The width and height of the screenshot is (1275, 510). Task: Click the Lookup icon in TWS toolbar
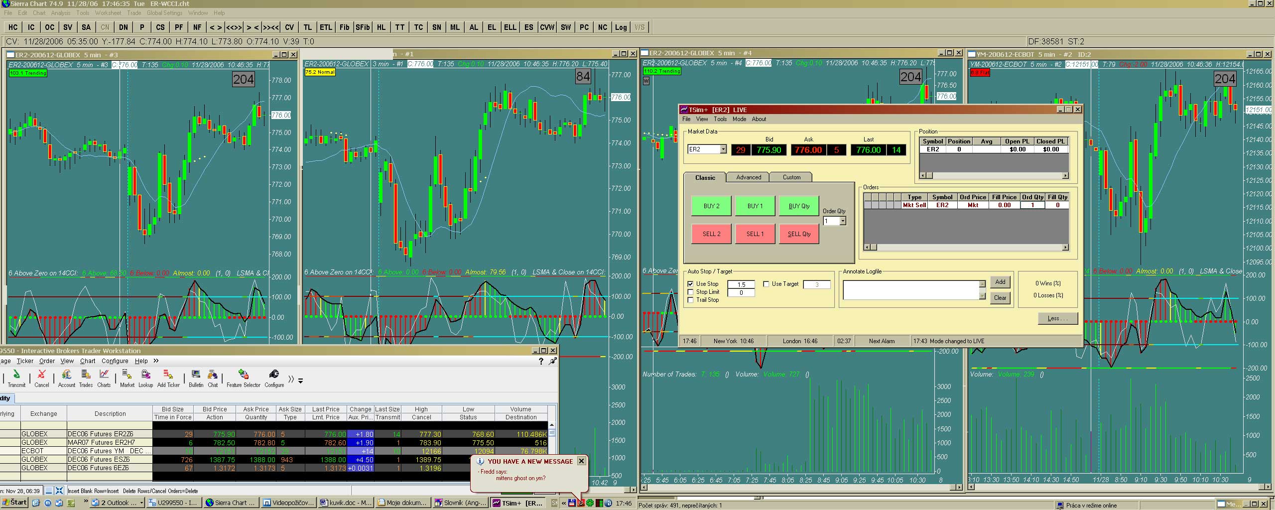(x=145, y=375)
